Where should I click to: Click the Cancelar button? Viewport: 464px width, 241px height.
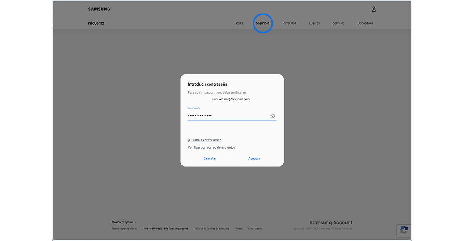tap(210, 158)
